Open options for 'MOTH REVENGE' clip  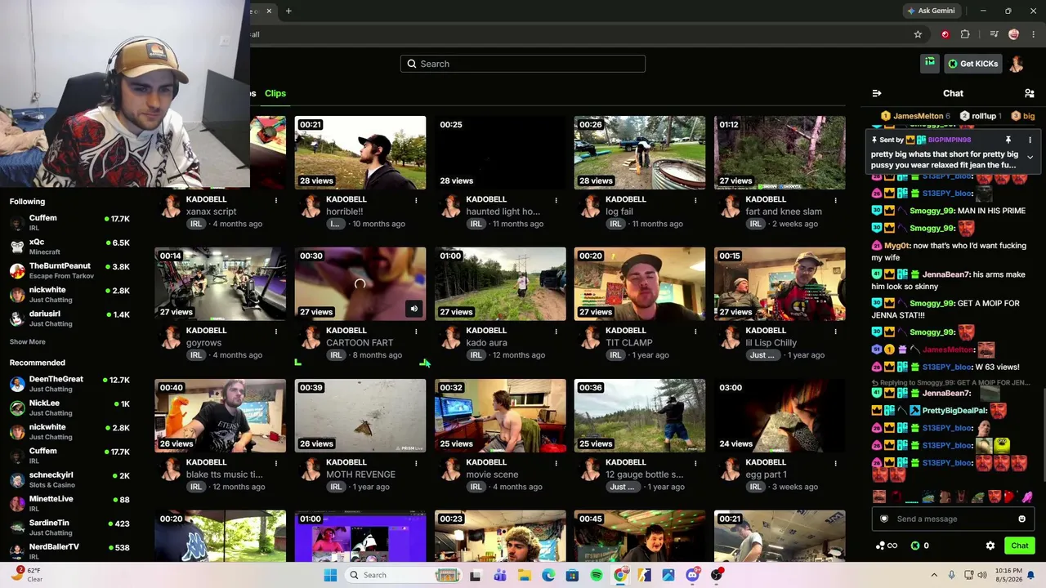(x=416, y=462)
